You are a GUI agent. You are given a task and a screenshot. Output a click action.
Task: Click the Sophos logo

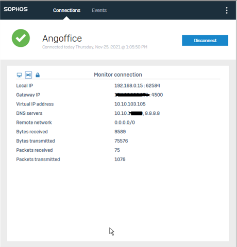[15, 9]
